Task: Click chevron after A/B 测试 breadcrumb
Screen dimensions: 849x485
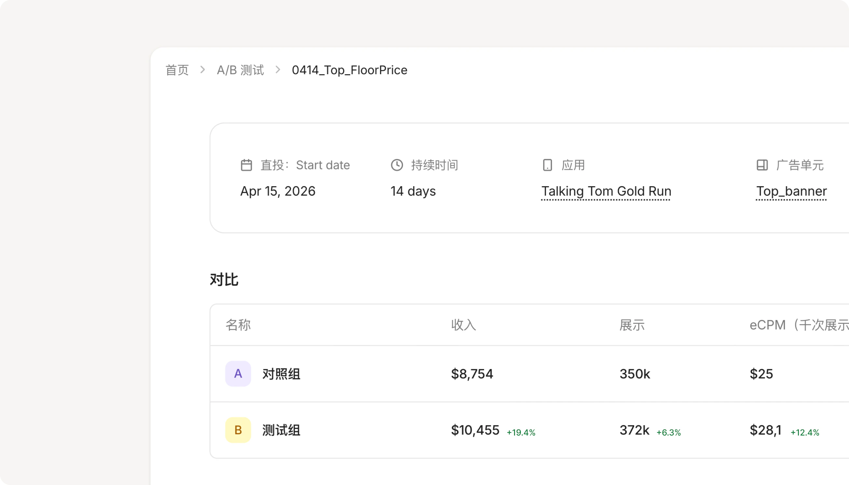Action: [278, 70]
